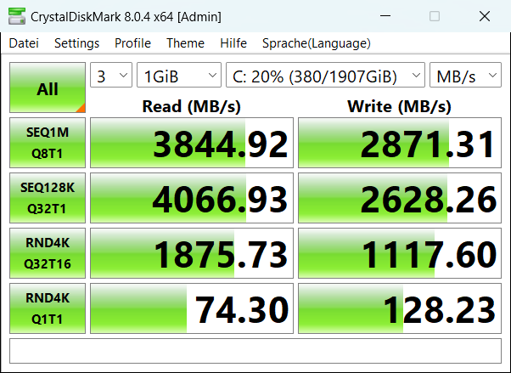Open the drive dropdown showing C: 20%
511x373 pixels.
pyautogui.click(x=326, y=75)
